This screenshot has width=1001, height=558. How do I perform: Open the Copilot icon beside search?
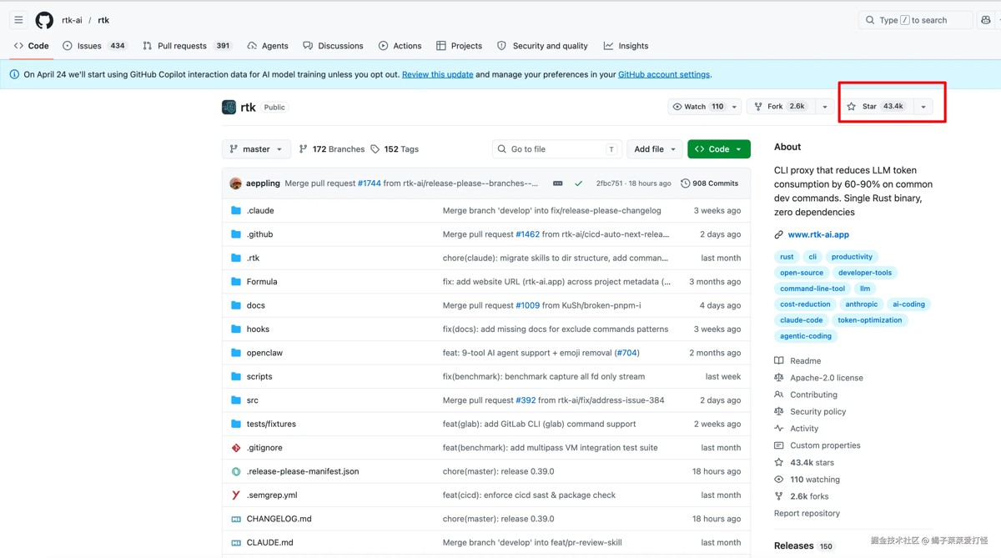(x=988, y=20)
